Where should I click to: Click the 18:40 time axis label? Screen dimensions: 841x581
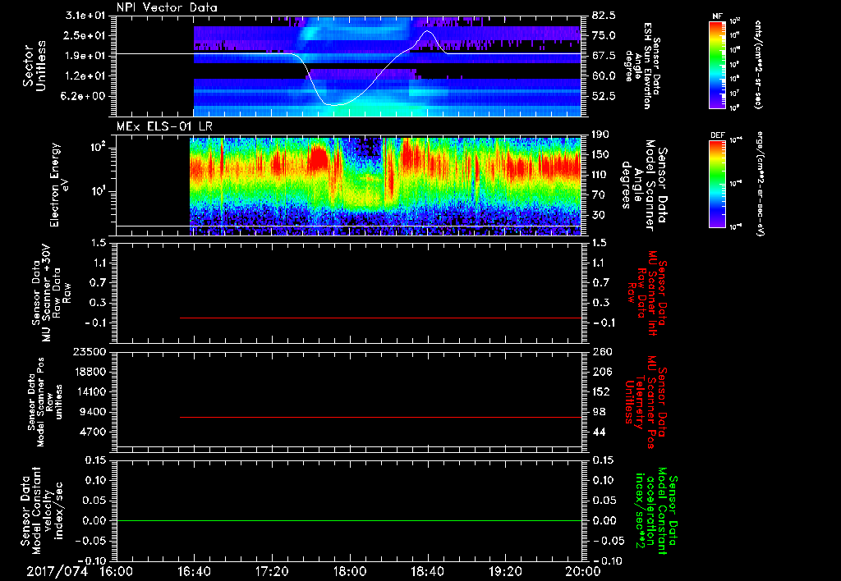[427, 571]
